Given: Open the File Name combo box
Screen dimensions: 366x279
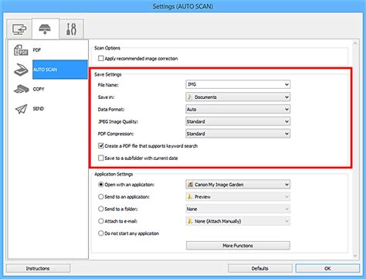Looking at the screenshot, I should tap(238, 84).
